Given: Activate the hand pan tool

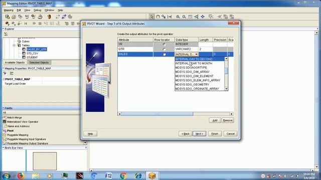Looking at the screenshot, I should coord(158,16).
